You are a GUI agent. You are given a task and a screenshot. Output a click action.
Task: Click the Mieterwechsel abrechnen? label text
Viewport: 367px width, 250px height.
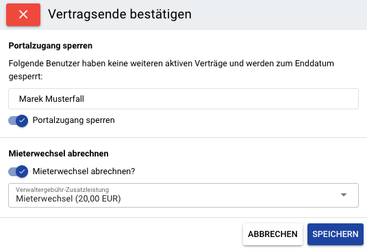[84, 171]
